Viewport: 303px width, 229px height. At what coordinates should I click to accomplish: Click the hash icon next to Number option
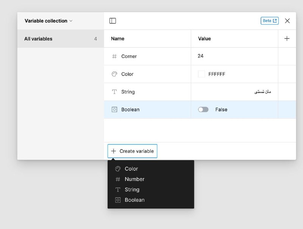click(118, 179)
